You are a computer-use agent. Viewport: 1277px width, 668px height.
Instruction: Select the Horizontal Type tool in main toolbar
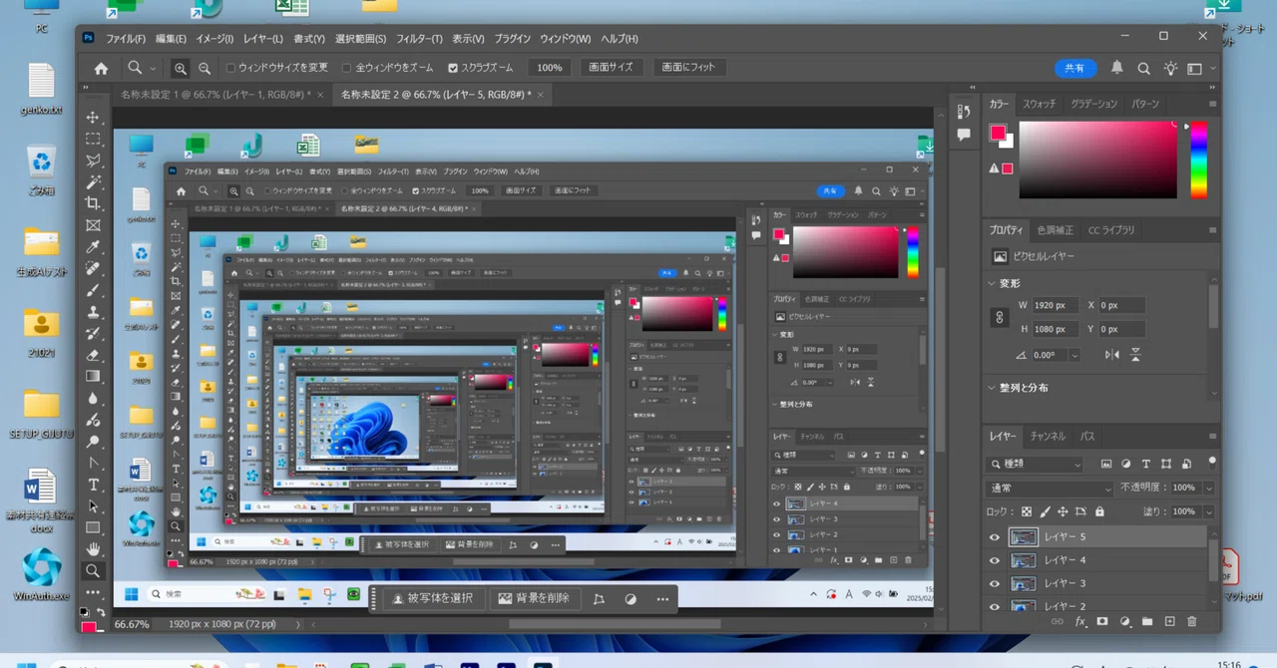tap(93, 485)
